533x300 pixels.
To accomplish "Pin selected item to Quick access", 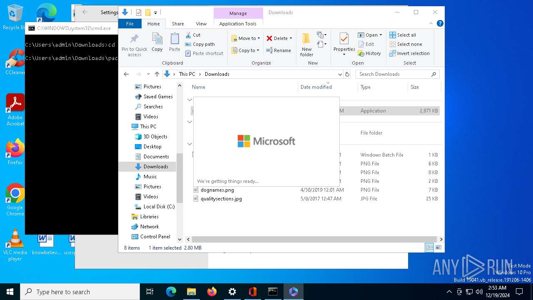I will (x=134, y=45).
